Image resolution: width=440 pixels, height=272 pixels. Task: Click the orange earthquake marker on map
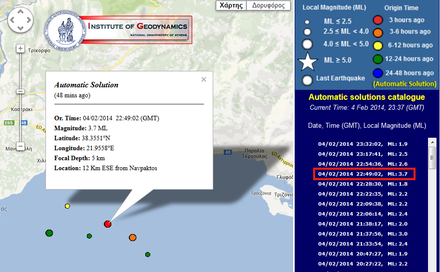tap(132, 238)
